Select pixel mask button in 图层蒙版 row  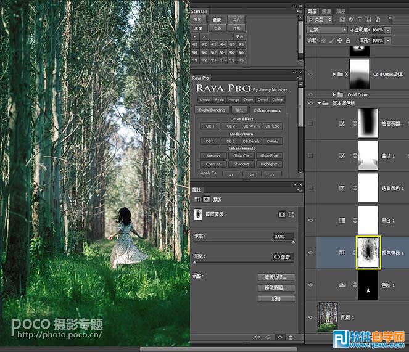pyautogui.click(x=282, y=215)
